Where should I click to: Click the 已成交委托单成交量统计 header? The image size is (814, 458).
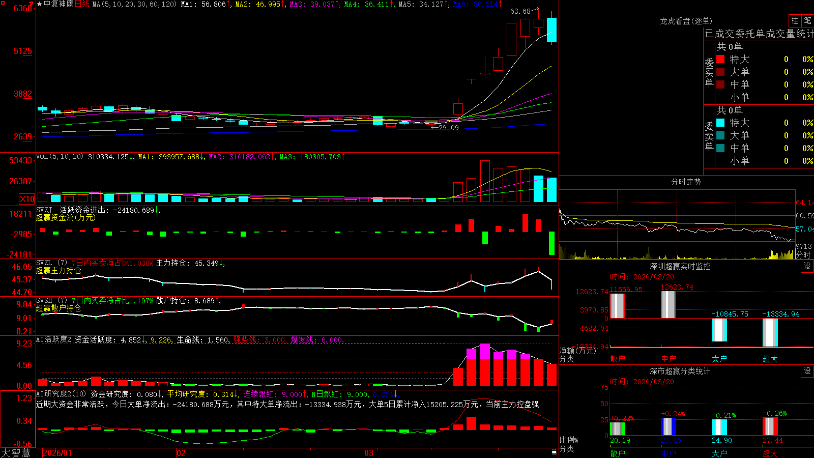tap(759, 34)
